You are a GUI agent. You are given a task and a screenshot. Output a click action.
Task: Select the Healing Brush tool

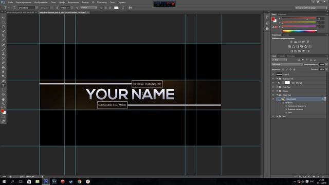click(3, 45)
